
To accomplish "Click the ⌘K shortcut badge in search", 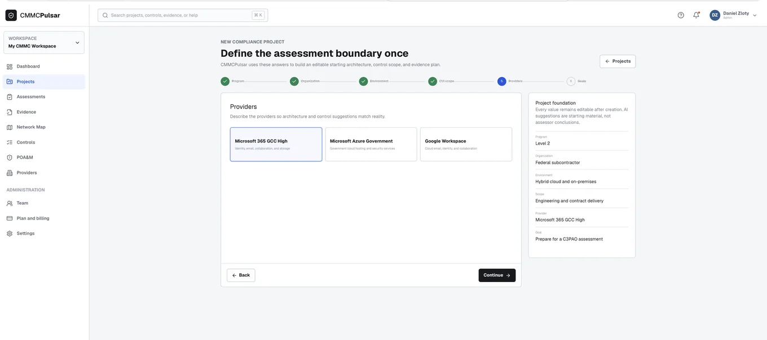I will click(x=258, y=15).
